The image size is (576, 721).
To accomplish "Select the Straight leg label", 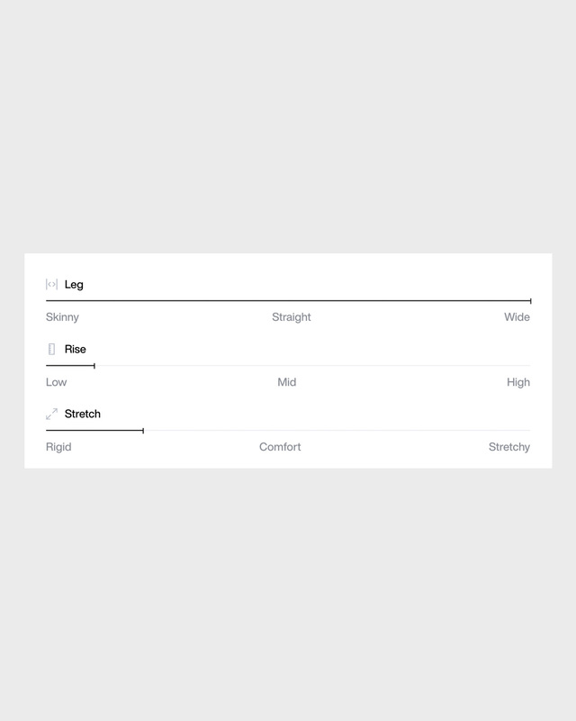I will coord(292,317).
